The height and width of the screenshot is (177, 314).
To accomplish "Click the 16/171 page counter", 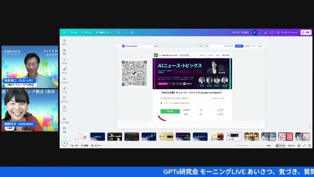I will pyautogui.click(x=291, y=146).
